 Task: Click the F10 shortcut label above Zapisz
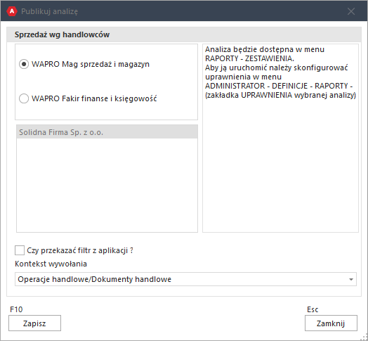tap(16, 309)
